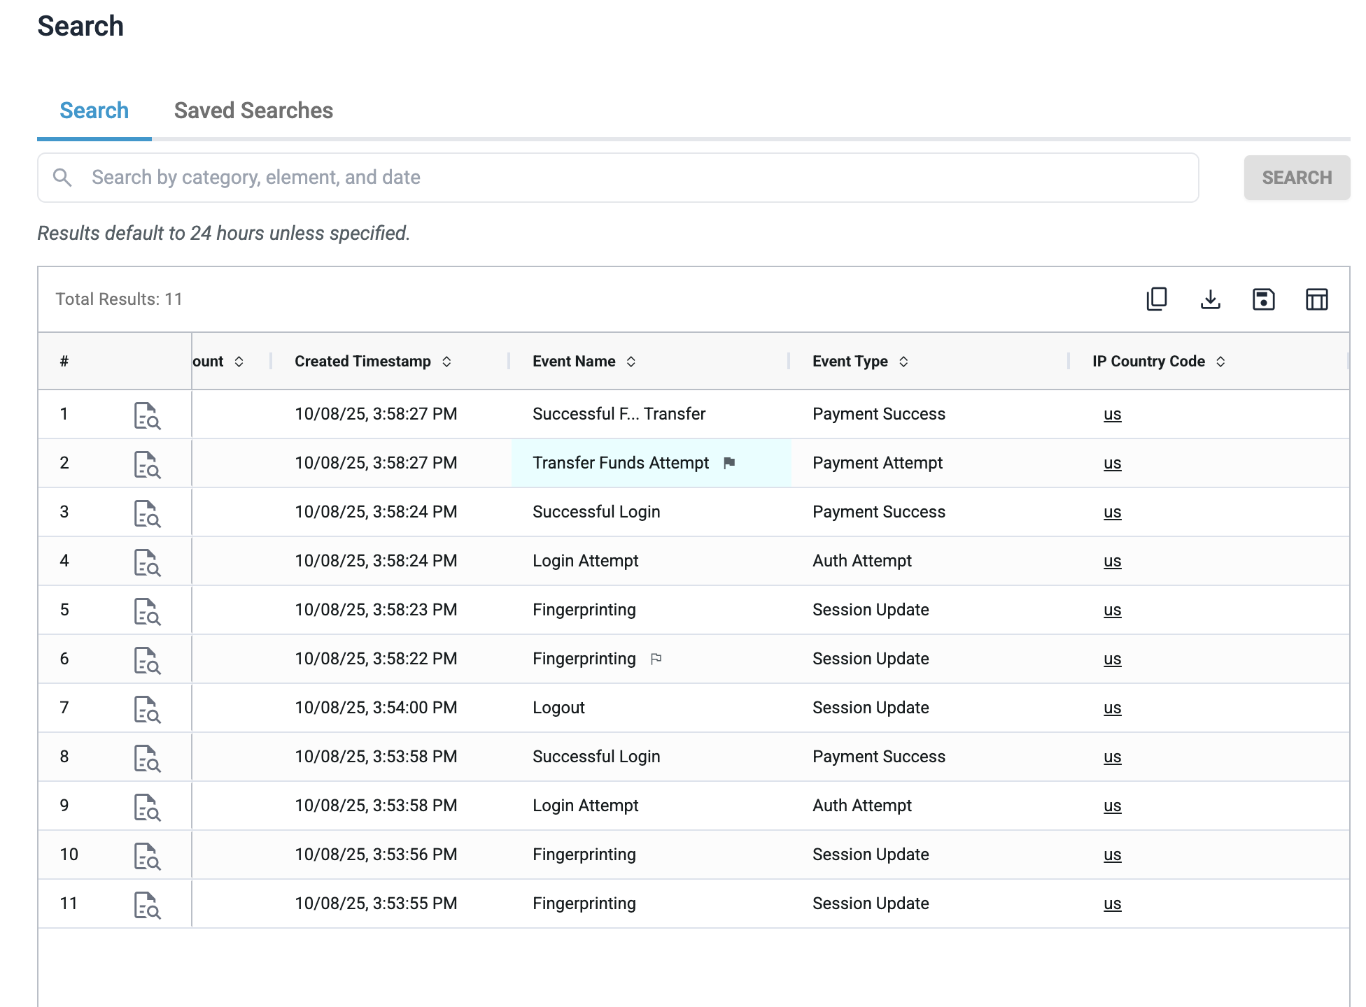Download the search results
This screenshot has width=1366, height=1007.
point(1210,299)
